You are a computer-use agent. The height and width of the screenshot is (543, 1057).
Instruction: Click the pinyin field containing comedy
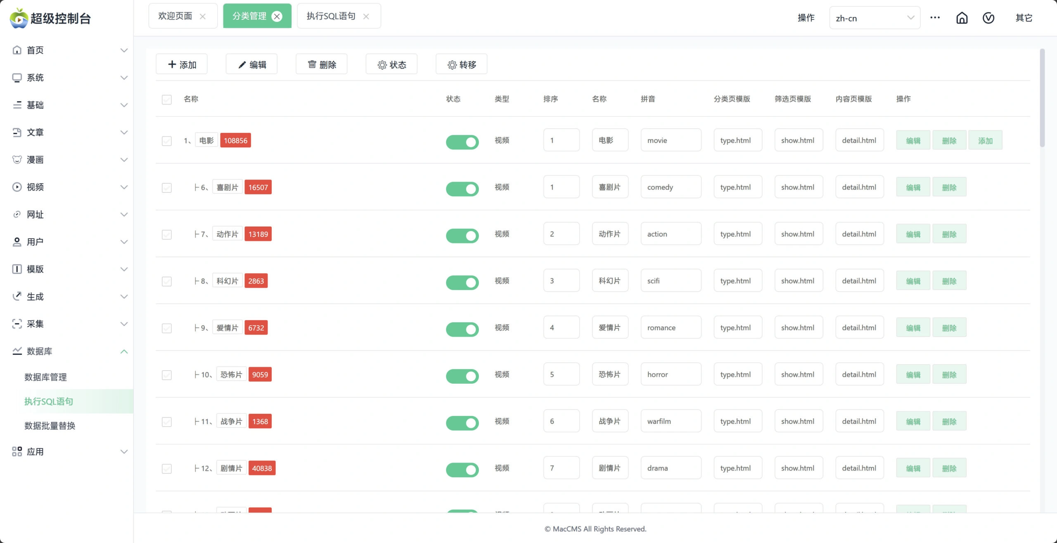pyautogui.click(x=671, y=187)
